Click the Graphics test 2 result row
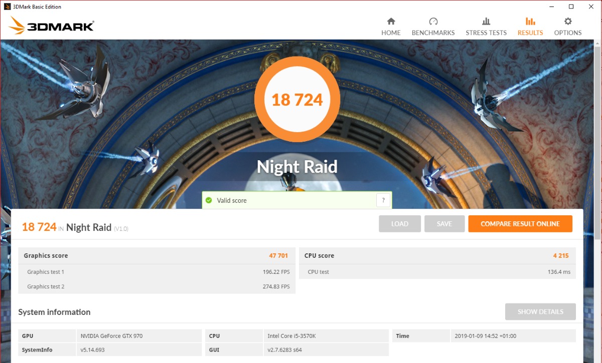Viewport: 602px width, 363px height. pyautogui.click(x=157, y=286)
